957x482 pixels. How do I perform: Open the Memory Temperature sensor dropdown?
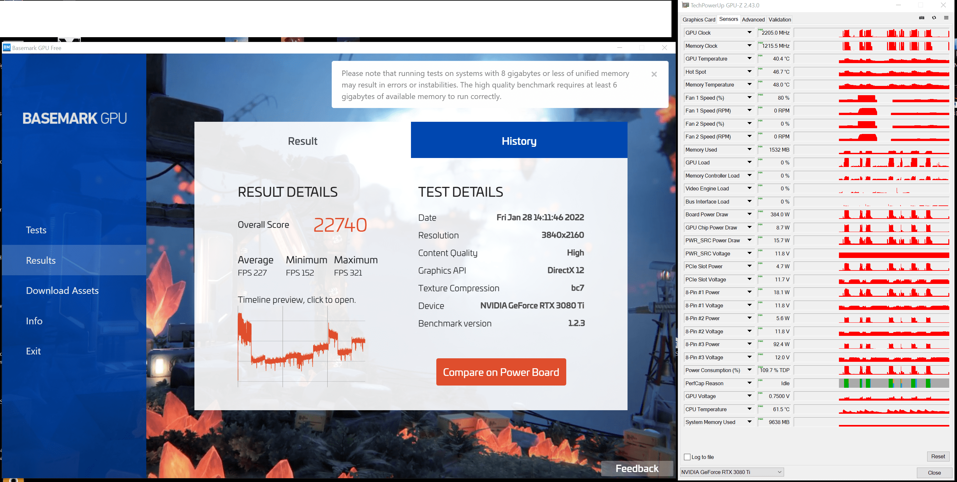point(749,85)
